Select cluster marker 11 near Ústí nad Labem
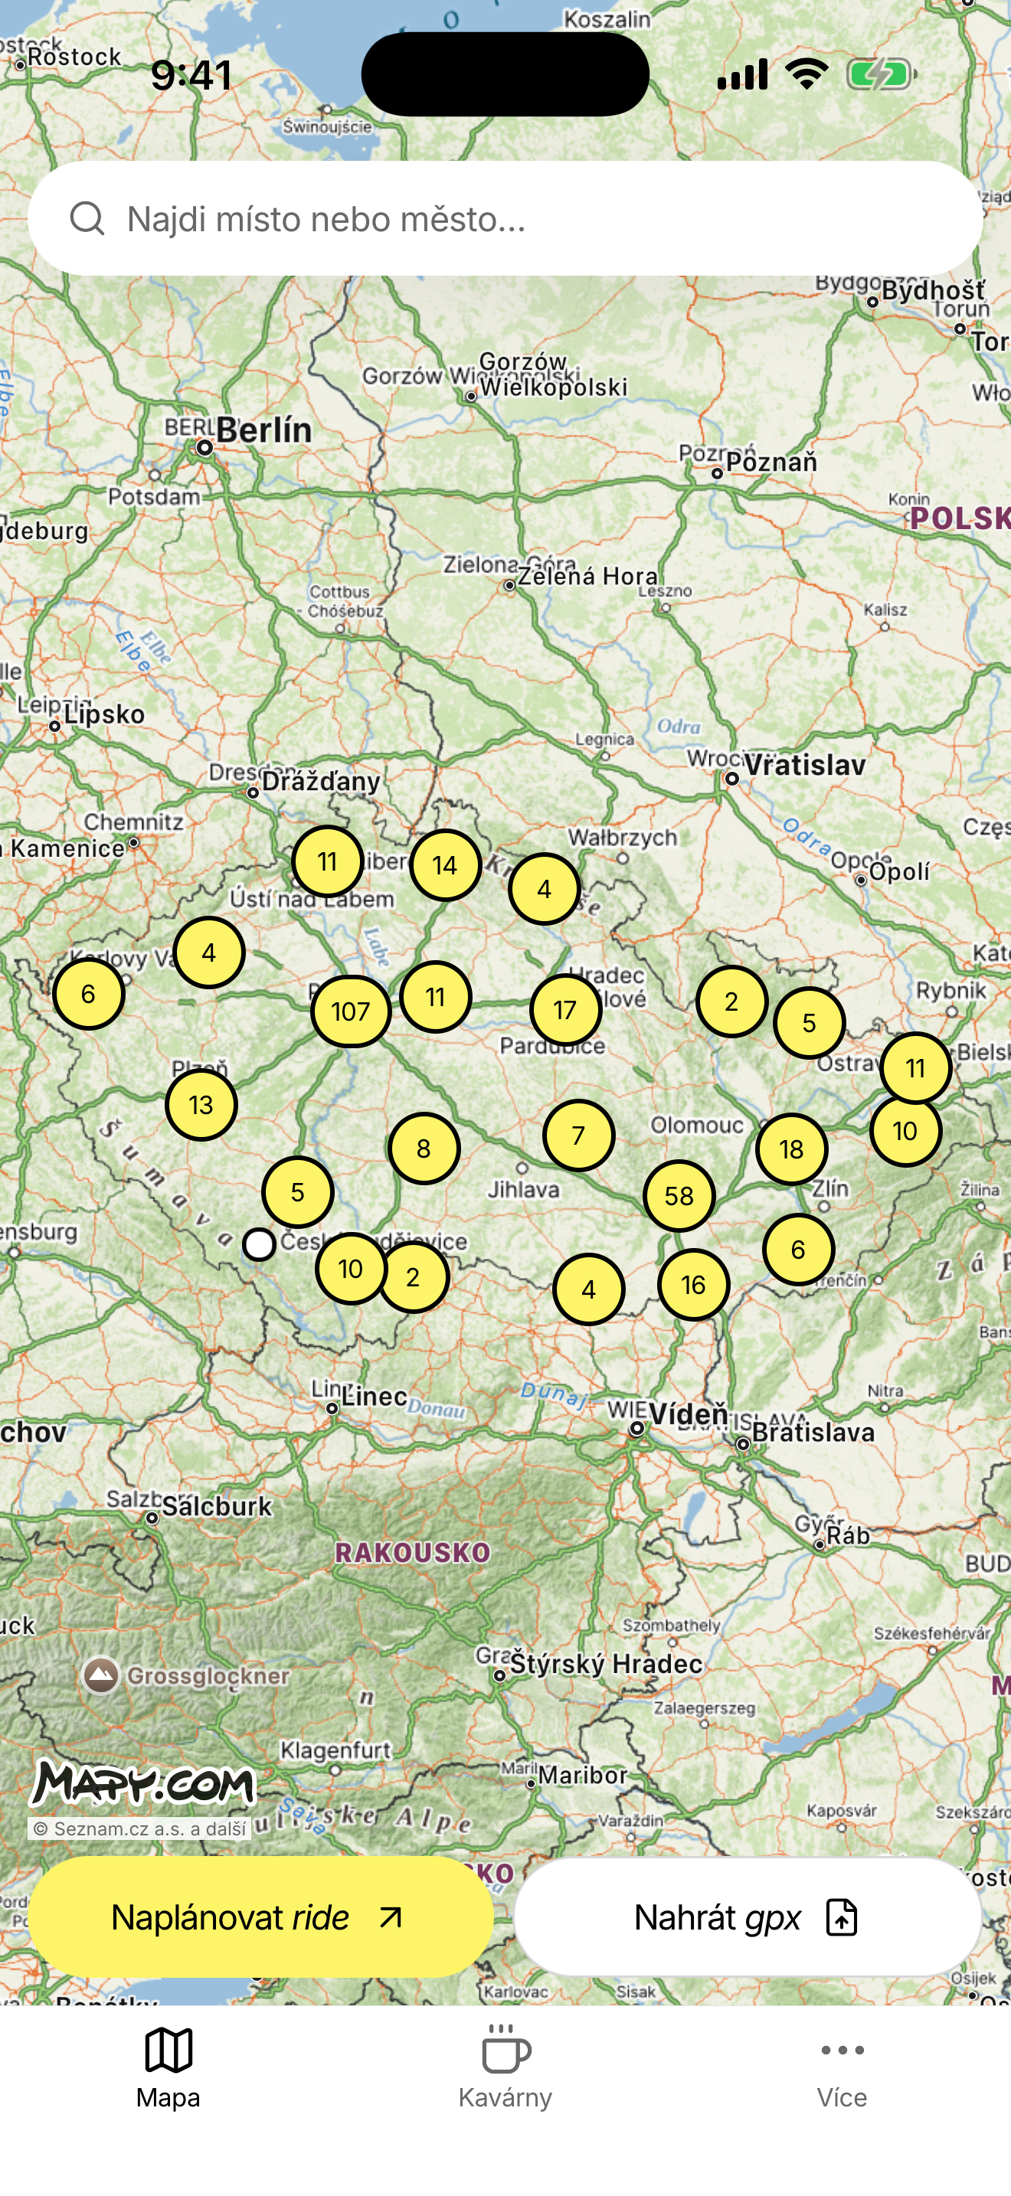 coord(327,861)
